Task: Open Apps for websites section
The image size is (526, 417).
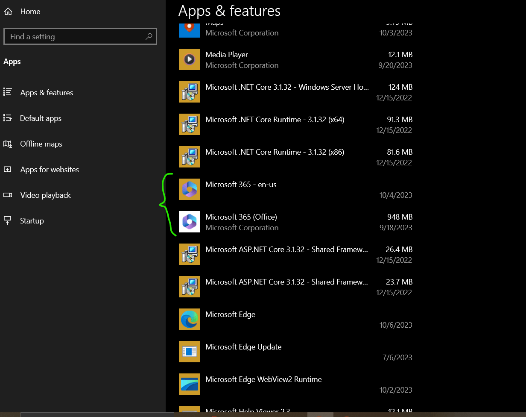Action: [x=50, y=170]
